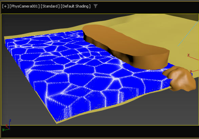This screenshot has height=139, width=199.
Task: Open the Default Shading per-view menu
Action: 76,6
